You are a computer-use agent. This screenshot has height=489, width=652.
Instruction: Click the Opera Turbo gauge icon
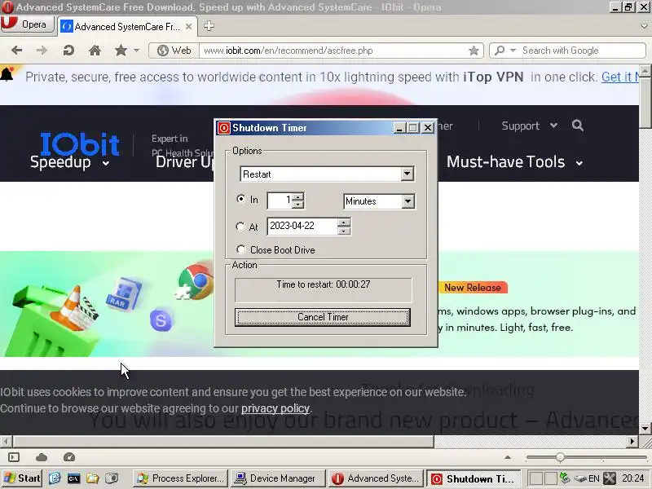tap(69, 457)
